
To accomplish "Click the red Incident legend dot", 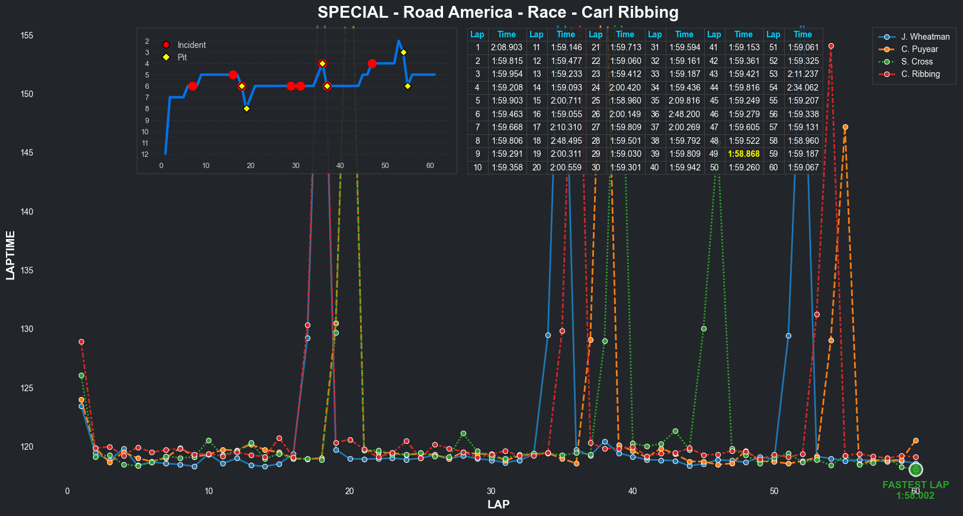I will point(166,45).
